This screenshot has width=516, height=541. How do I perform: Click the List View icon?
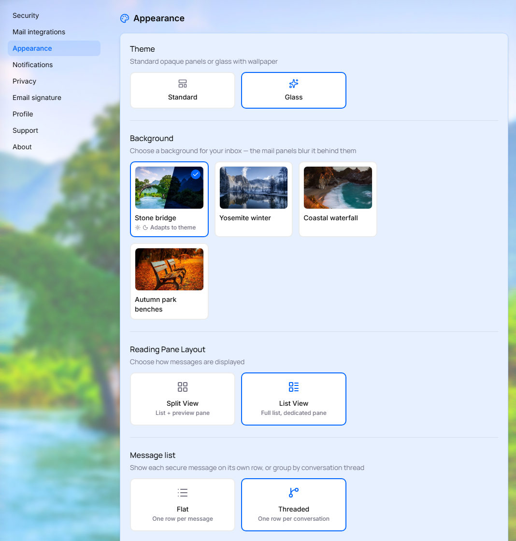pyautogui.click(x=294, y=387)
